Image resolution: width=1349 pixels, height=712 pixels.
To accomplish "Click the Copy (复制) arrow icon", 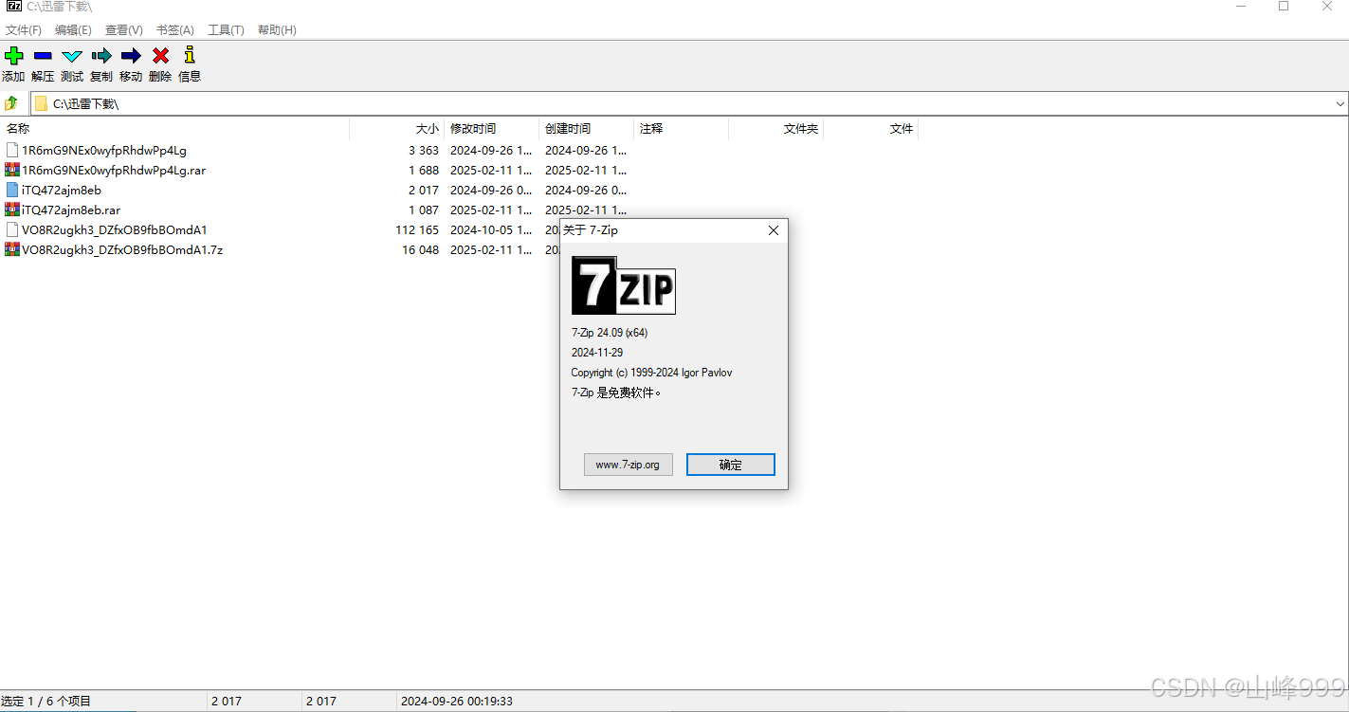I will [101, 56].
